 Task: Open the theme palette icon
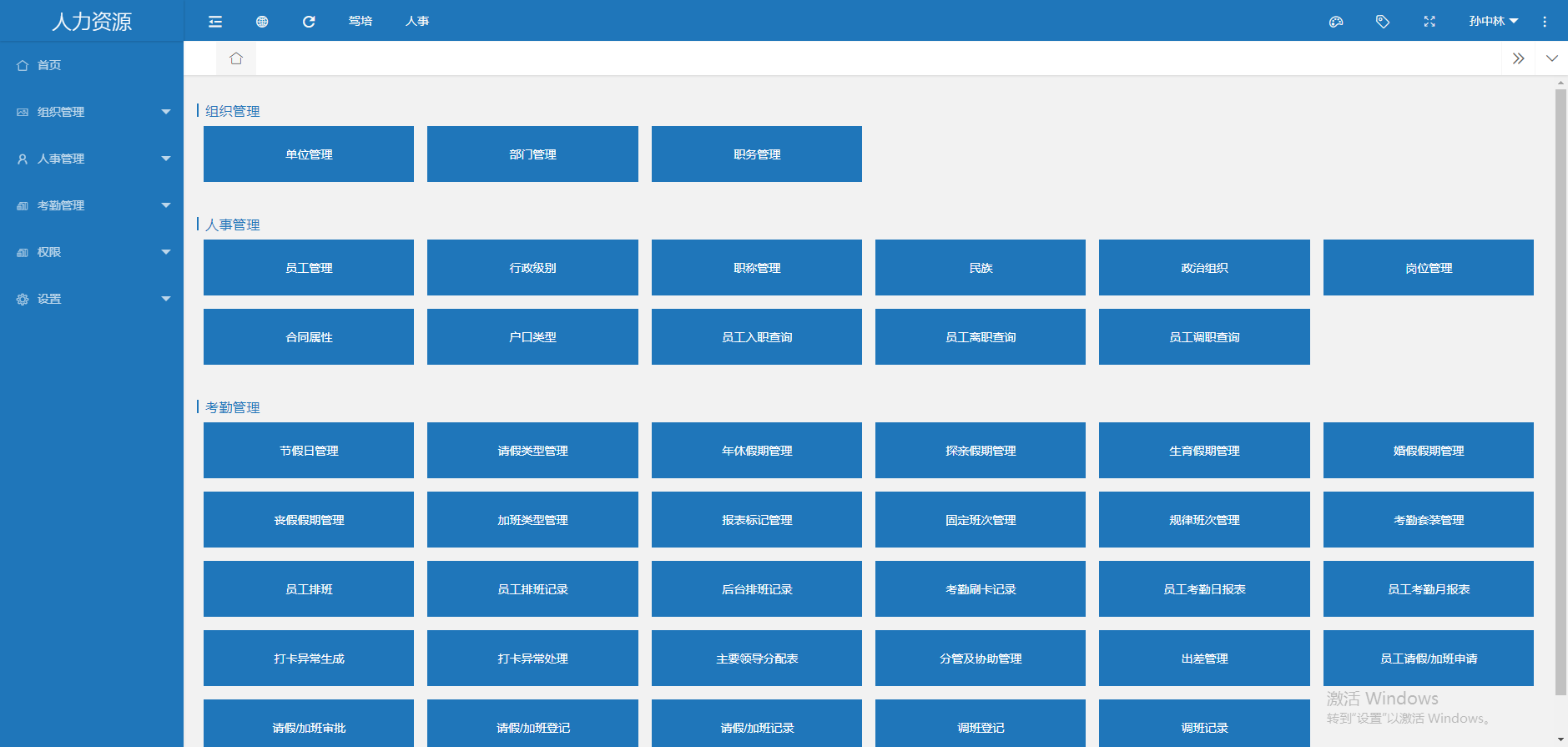pyautogui.click(x=1336, y=22)
